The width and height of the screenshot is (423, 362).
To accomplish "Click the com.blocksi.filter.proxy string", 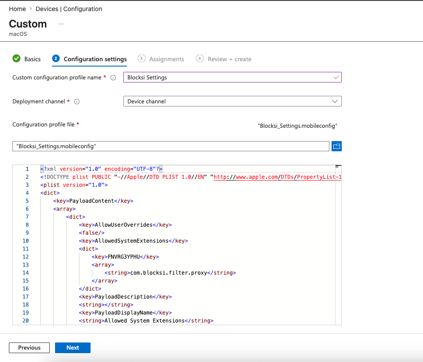I will (x=169, y=273).
